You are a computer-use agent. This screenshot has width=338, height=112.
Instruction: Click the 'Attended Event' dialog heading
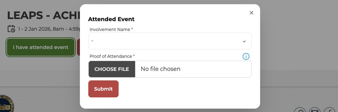click(111, 19)
